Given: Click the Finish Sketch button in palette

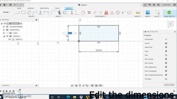Looking at the screenshot, I should (169, 85).
